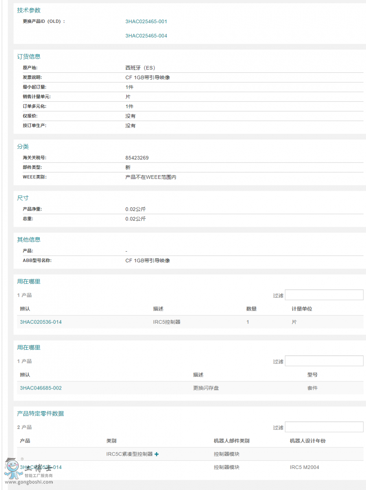This screenshot has width=366, height=490.
Task: Sort by the 数量 column header
Action: 251,309
